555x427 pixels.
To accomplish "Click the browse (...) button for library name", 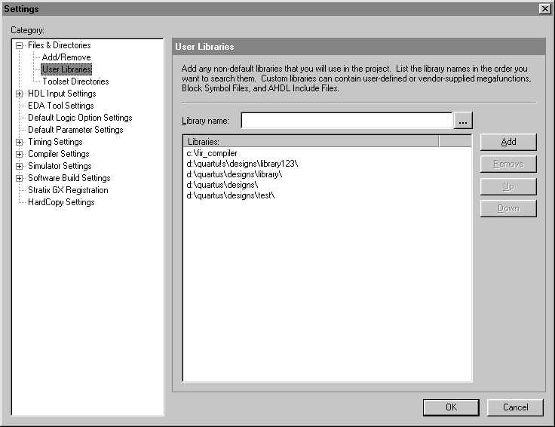I will tap(463, 121).
